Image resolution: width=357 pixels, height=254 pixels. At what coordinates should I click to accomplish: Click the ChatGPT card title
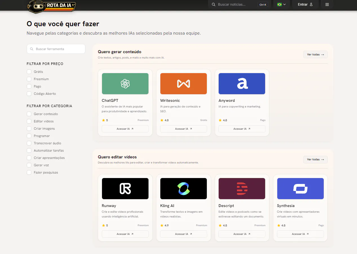pos(110,100)
